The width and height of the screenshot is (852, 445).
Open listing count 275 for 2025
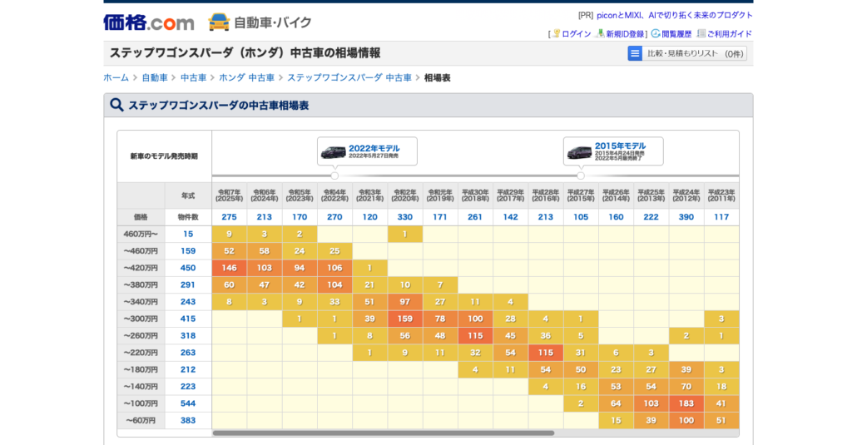point(230,217)
